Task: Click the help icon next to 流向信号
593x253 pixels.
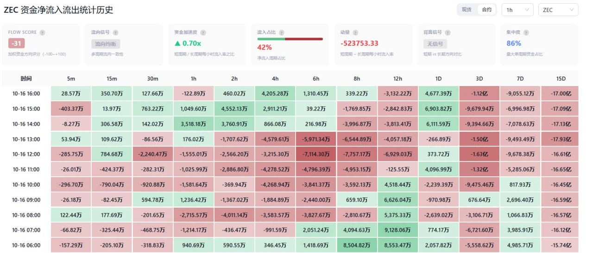Action: coord(115,33)
